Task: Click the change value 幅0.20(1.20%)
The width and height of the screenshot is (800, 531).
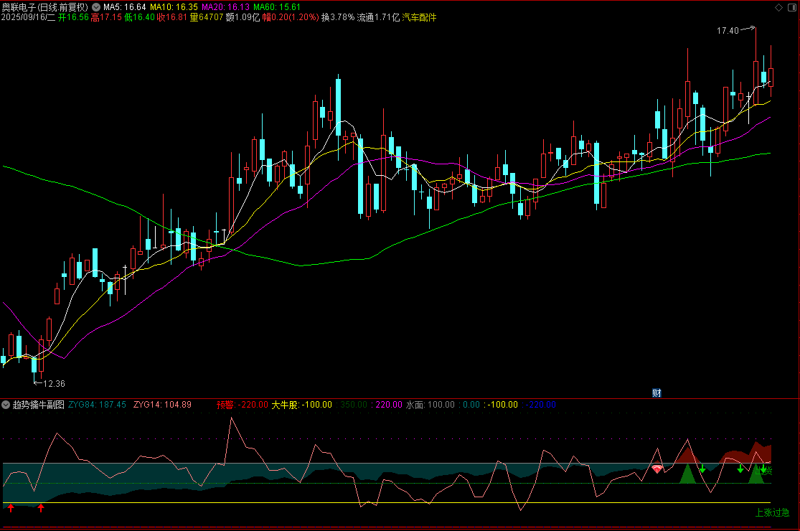Action: (x=291, y=17)
